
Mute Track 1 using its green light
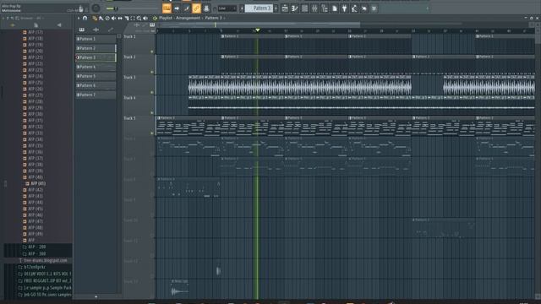click(x=152, y=52)
